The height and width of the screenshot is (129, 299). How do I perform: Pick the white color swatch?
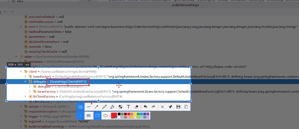click(x=119, y=117)
